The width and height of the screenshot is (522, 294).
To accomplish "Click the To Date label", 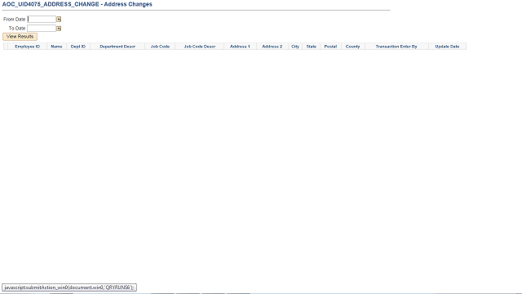I will coord(17,29).
